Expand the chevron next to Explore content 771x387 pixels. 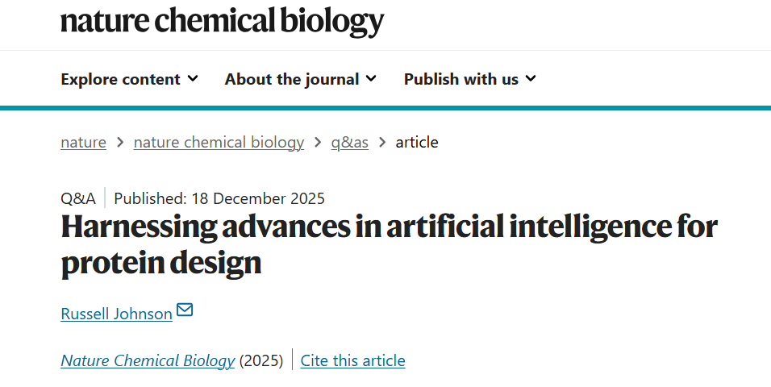193,78
